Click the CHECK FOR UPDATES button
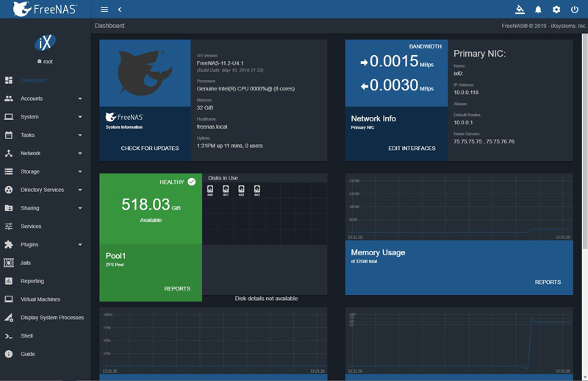 pos(150,149)
